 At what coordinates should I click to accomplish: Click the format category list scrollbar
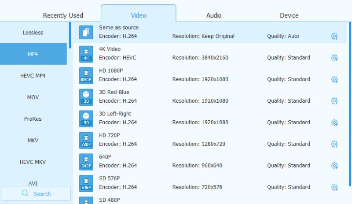pos(70,35)
